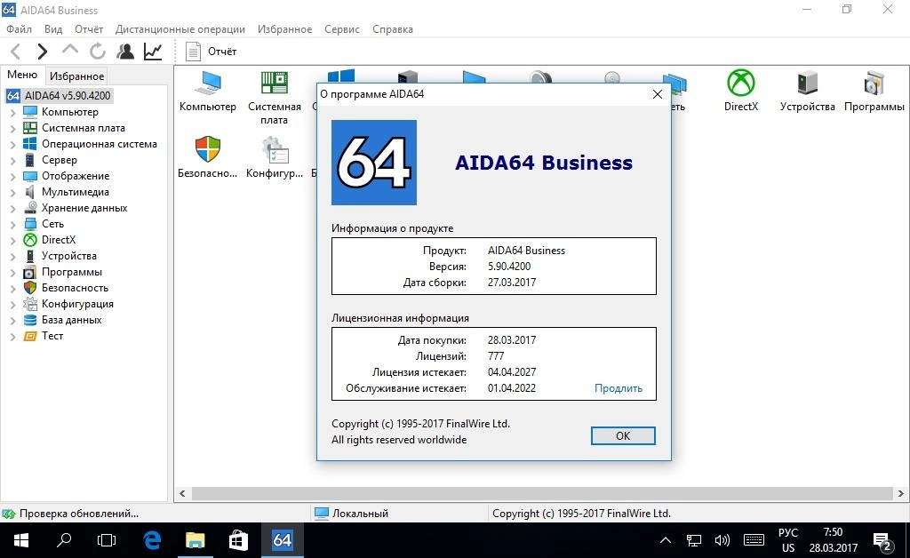
Task: Open Безопасность shield icon in main pane
Action: click(208, 156)
